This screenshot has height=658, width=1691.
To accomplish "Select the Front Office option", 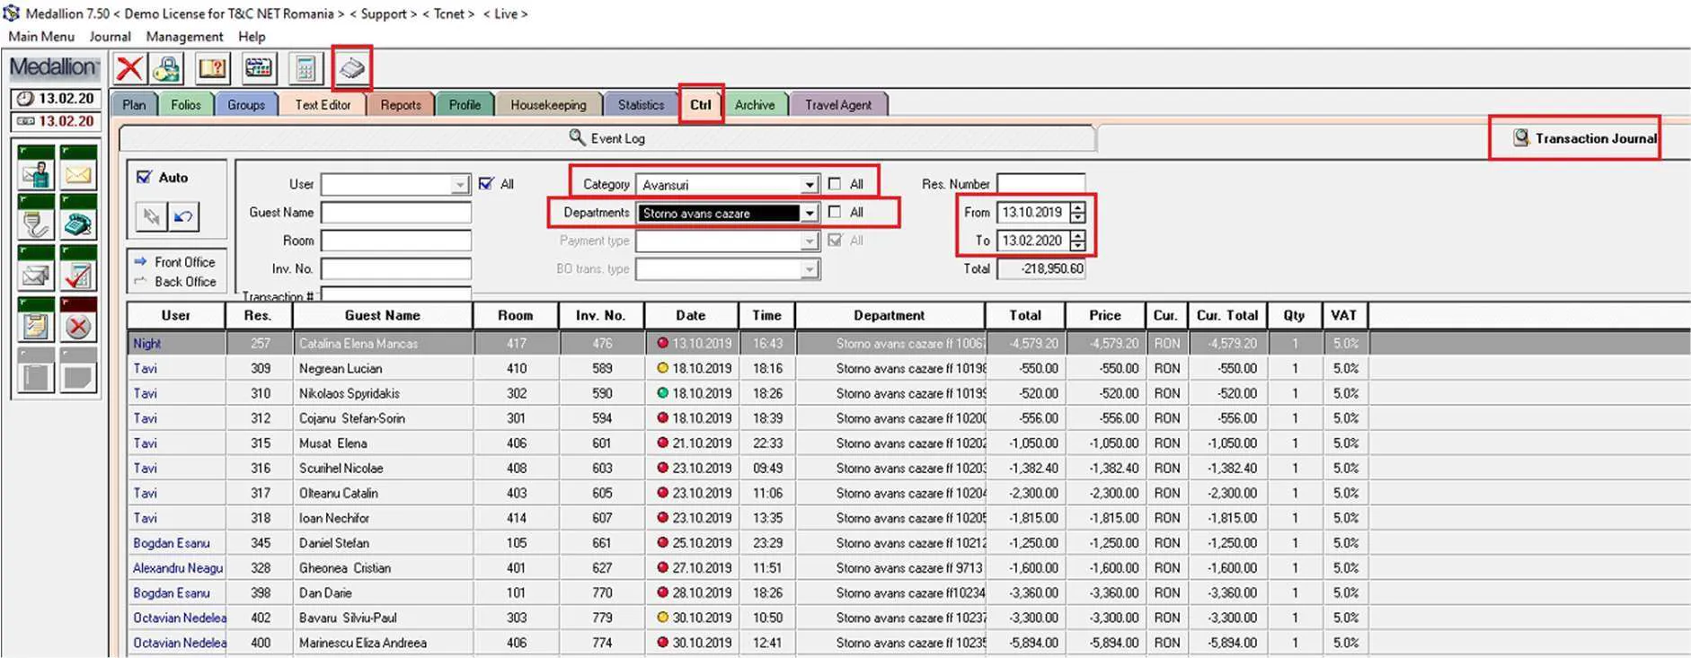I will coord(175,262).
